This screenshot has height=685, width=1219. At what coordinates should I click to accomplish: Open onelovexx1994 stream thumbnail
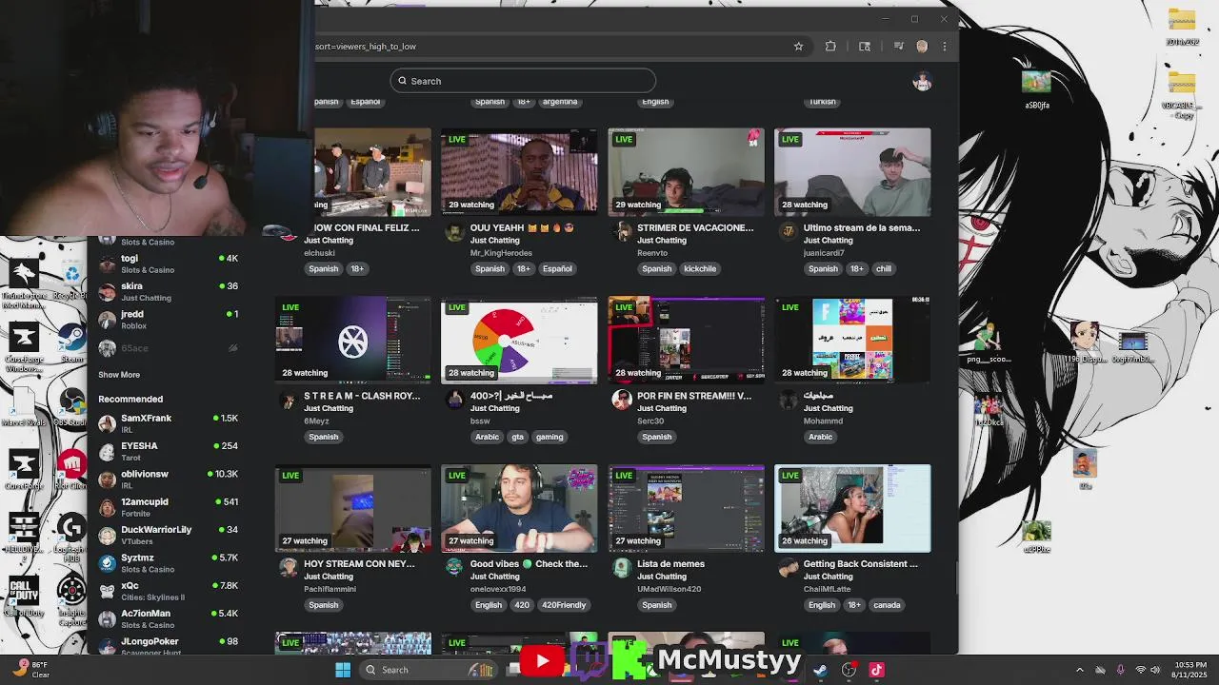point(519,508)
